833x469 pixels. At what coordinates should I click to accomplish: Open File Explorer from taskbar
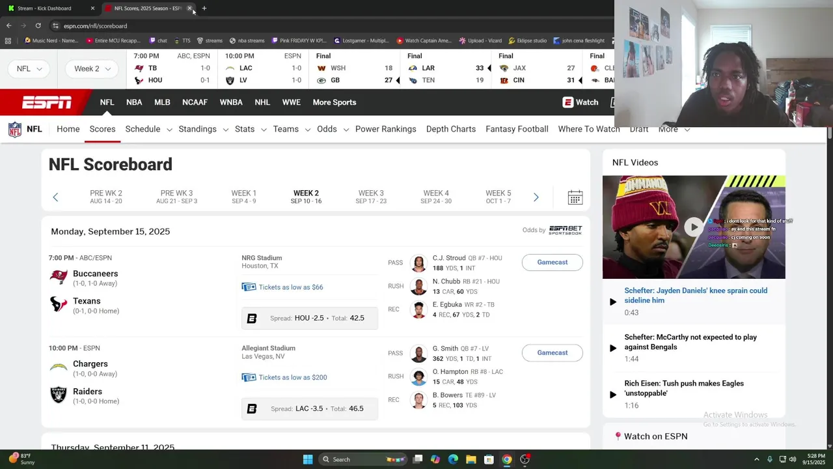click(x=471, y=459)
